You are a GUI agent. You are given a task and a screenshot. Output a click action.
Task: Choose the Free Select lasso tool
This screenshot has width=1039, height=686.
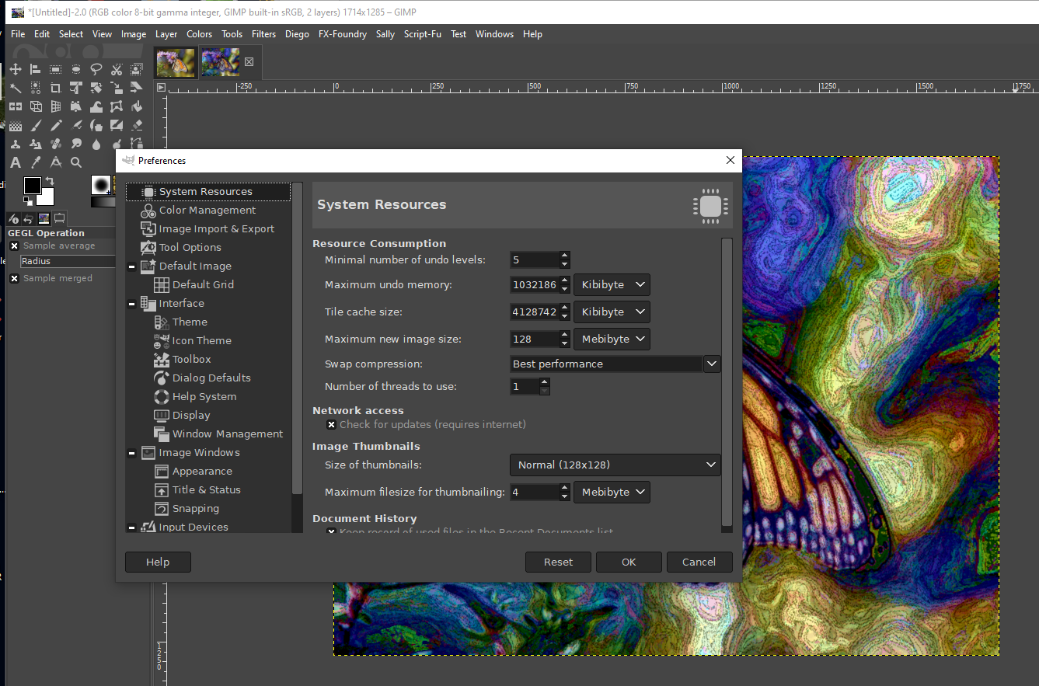coord(96,69)
